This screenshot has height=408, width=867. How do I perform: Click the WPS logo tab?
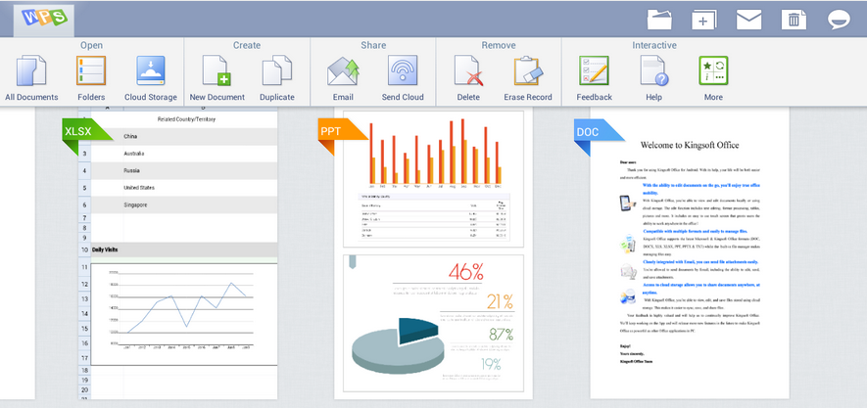(44, 19)
